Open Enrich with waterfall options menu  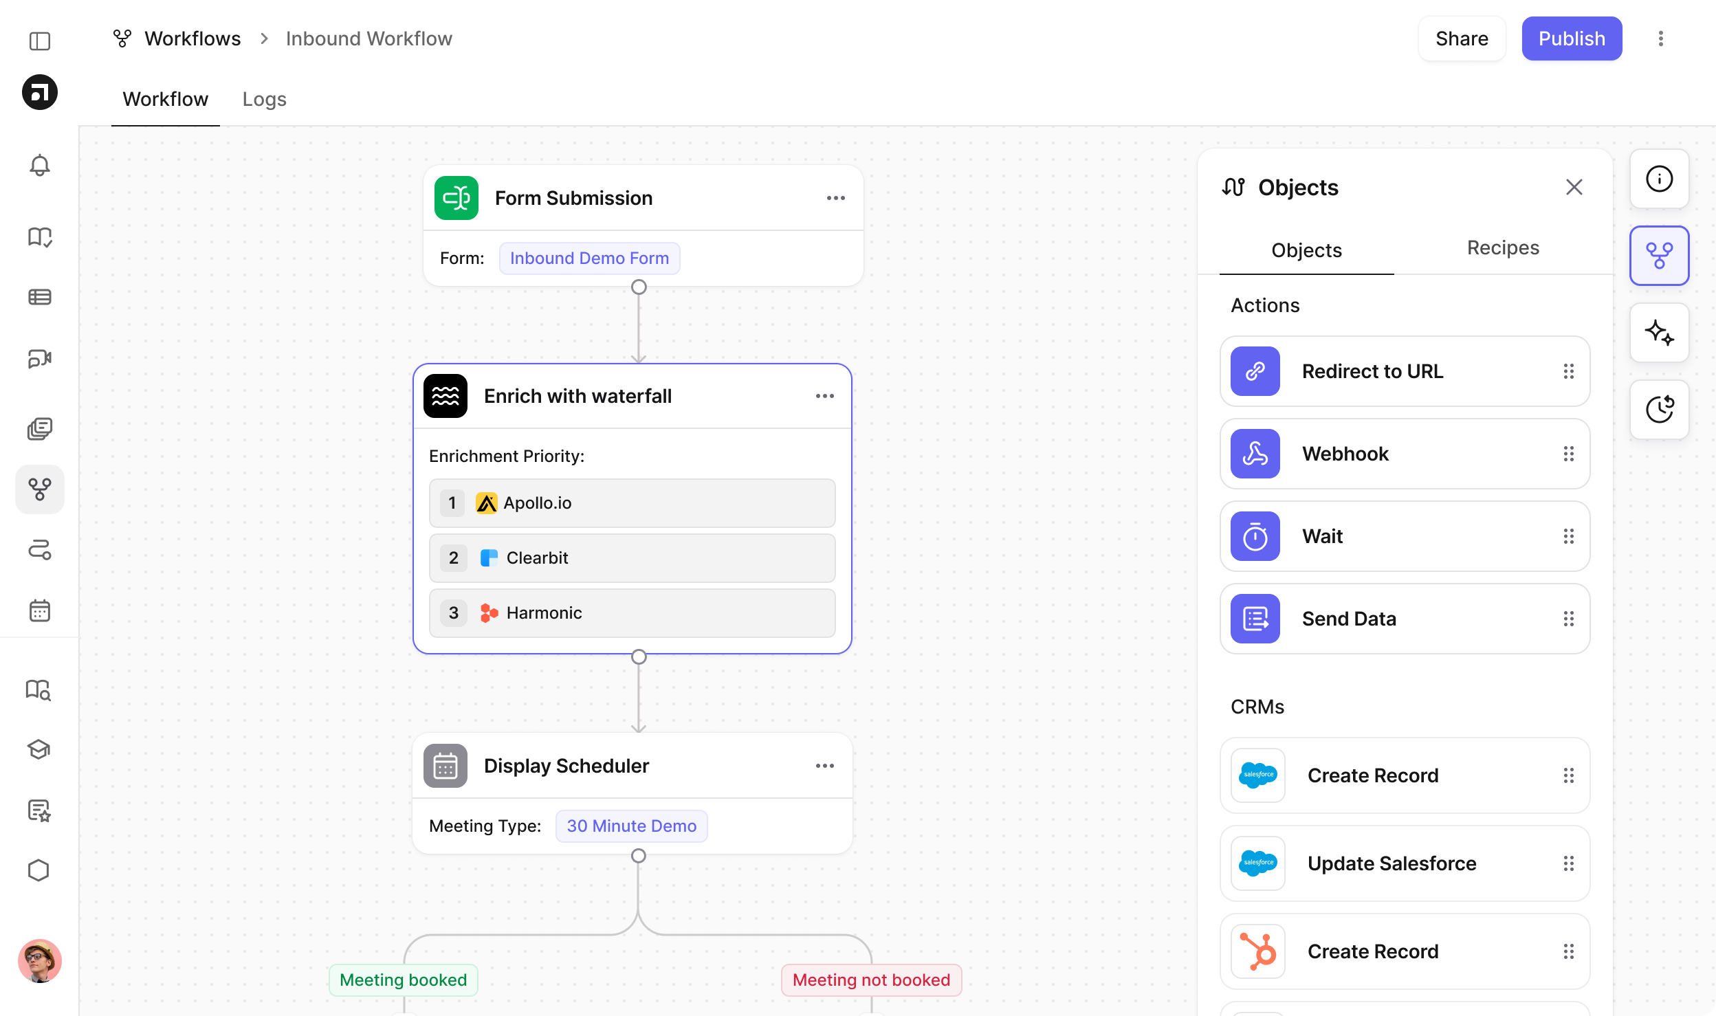824,396
